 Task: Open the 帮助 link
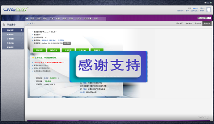[202, 11]
